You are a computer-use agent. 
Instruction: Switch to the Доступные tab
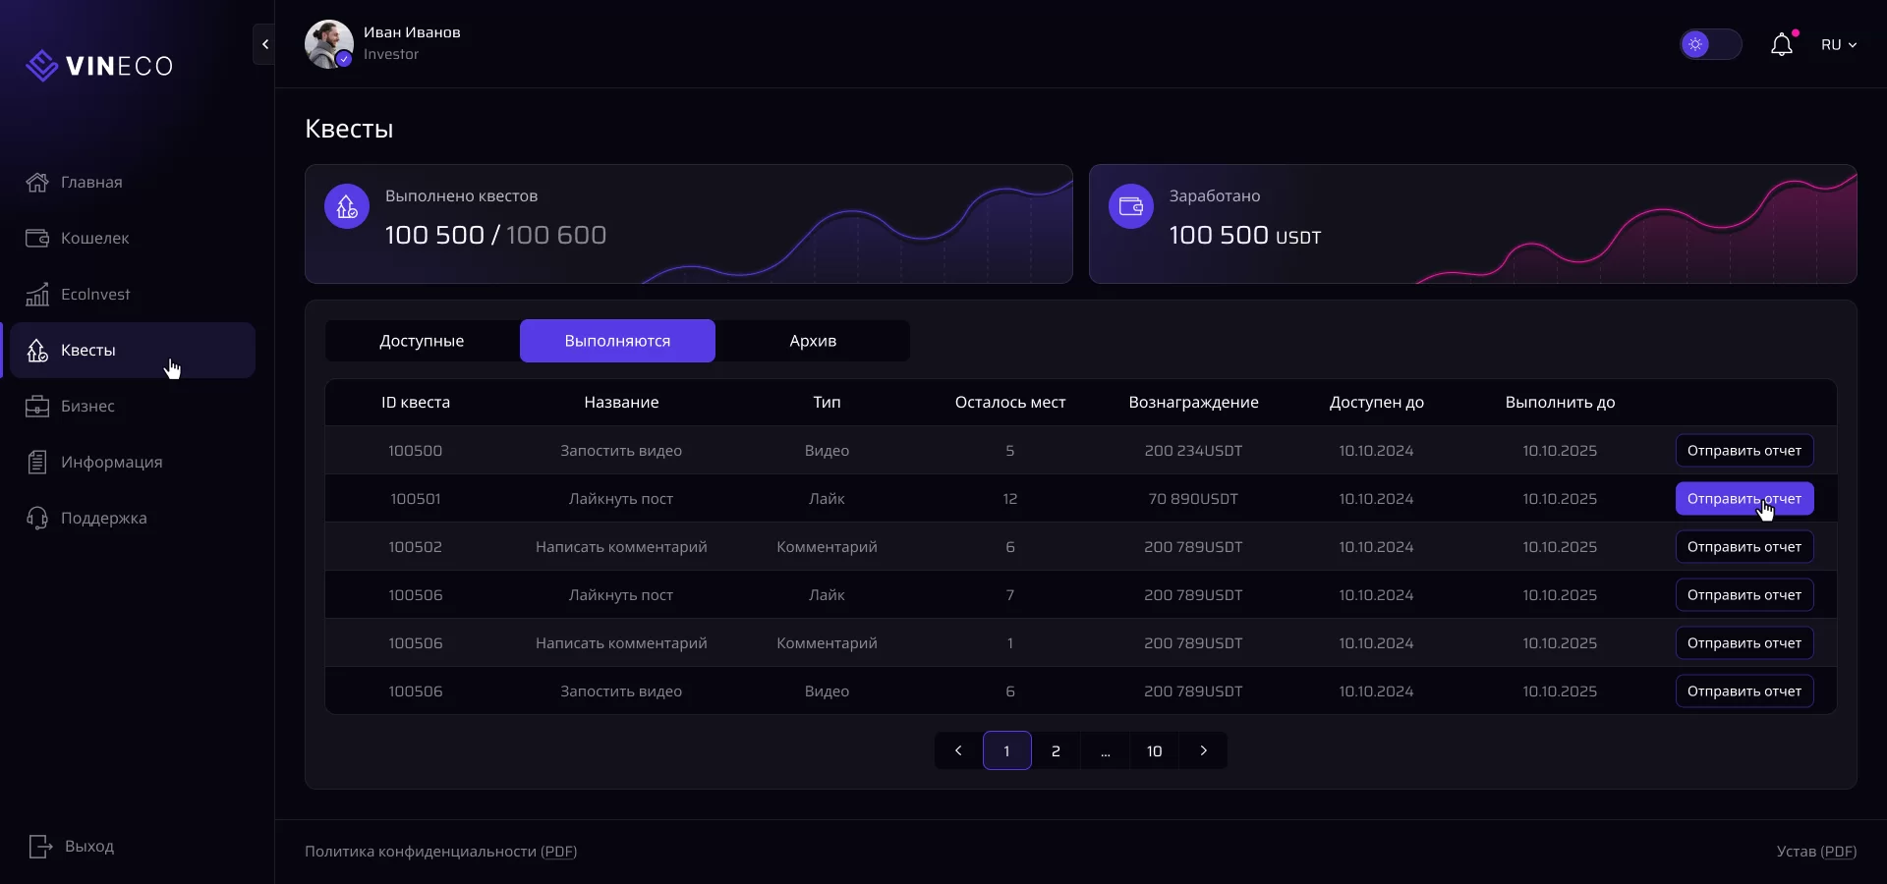point(422,341)
